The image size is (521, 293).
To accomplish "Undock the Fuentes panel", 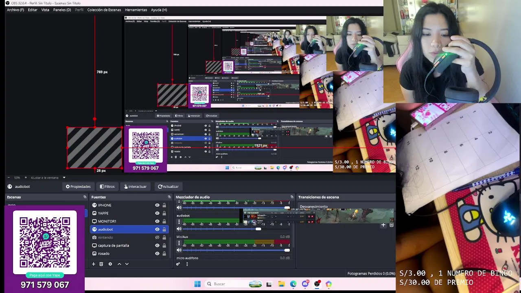I will (x=169, y=197).
